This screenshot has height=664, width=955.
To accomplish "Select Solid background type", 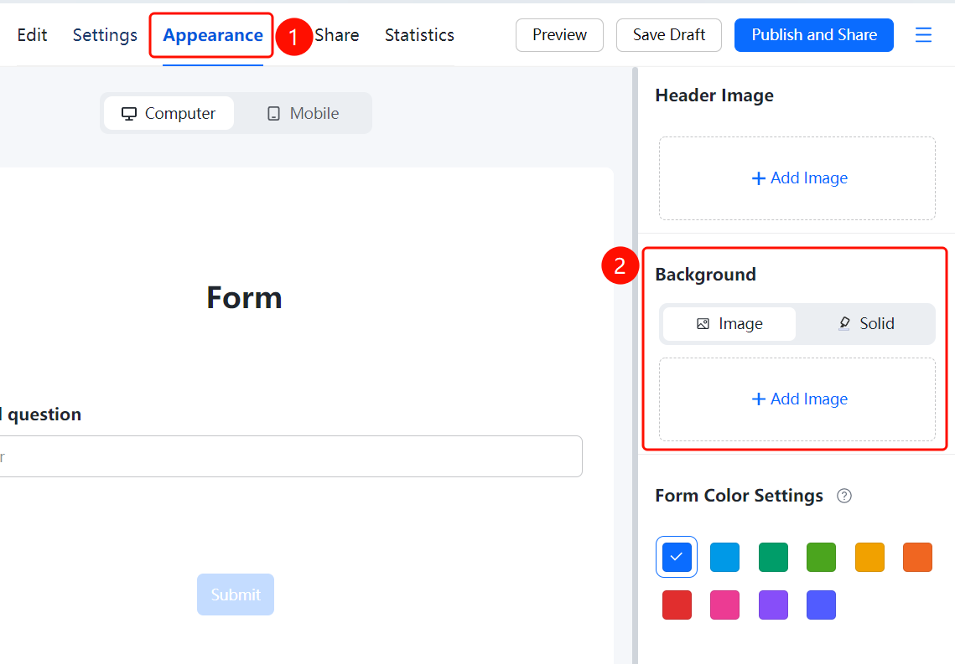I will pos(865,323).
